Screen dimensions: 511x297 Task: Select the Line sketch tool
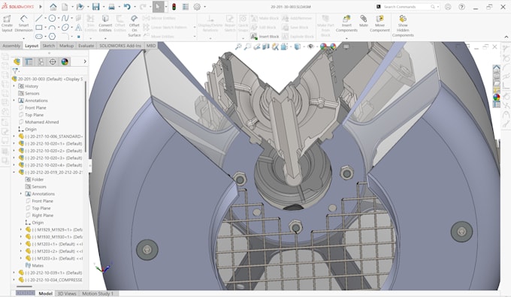point(39,18)
